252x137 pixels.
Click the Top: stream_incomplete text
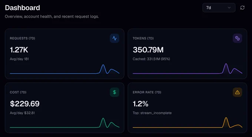click(x=152, y=113)
